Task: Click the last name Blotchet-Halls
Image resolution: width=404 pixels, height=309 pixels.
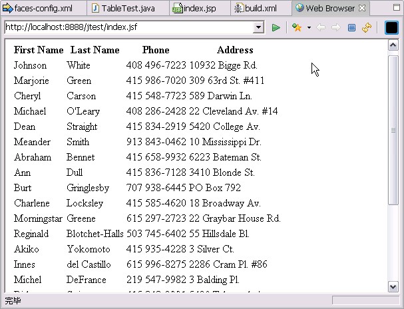Action: pos(95,234)
